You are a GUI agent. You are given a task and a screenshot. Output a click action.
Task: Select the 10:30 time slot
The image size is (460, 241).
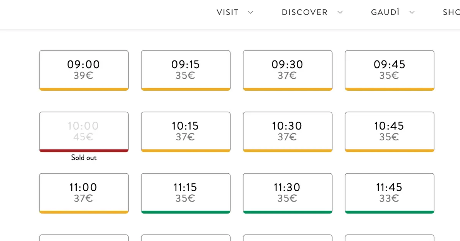(x=287, y=131)
